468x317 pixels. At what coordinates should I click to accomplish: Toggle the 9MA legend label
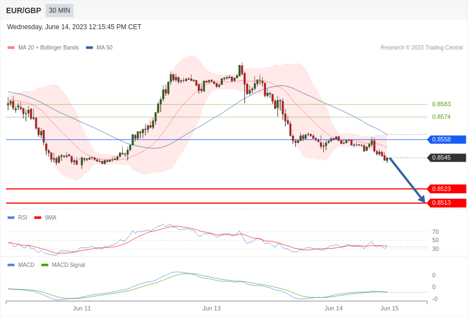(x=51, y=218)
